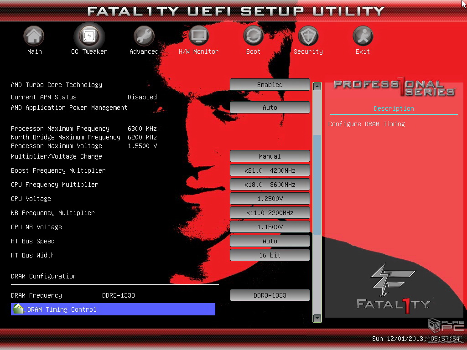Open NB Frequency Multiplier x11.0 value
Screen dimensions: 467x350
(270, 213)
